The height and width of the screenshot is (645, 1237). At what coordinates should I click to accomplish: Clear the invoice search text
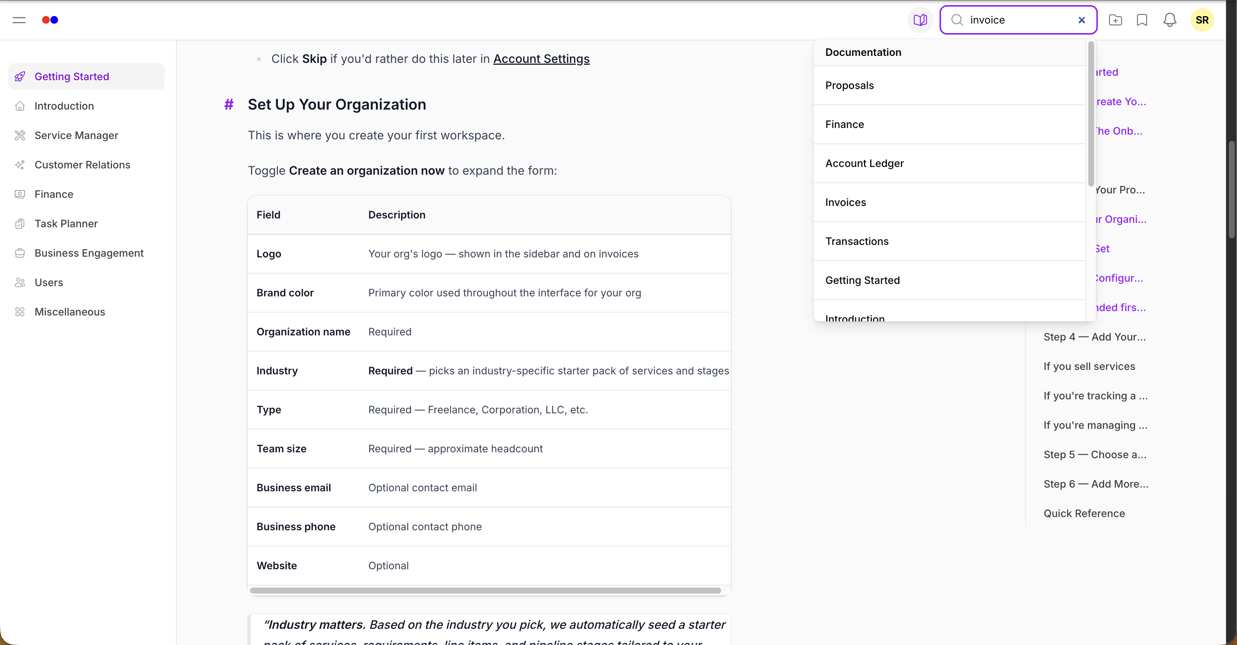coord(1081,20)
